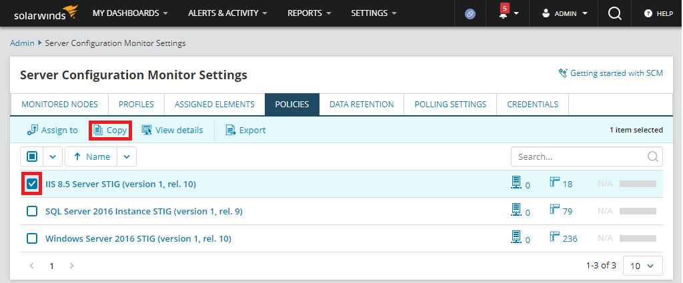Click the SolarWinds logo
Screen dimensions: 683x283
tap(46, 13)
